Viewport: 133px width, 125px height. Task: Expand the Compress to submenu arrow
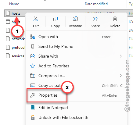[x=121, y=76]
